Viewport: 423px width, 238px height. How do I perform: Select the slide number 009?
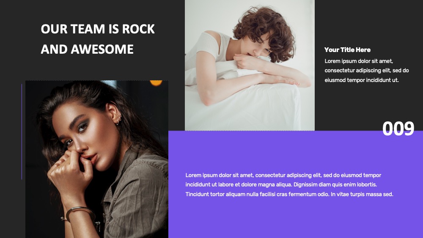(398, 129)
